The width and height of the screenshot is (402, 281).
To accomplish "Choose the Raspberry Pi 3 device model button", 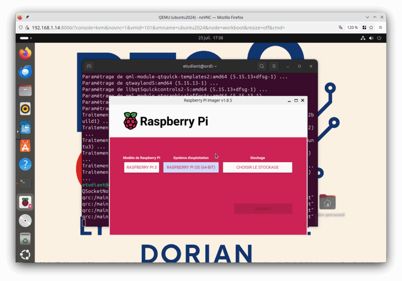I will point(142,167).
